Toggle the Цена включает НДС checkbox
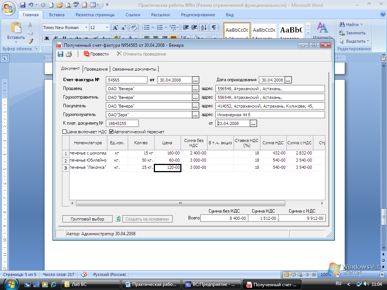This screenshot has height=290, width=387. coord(64,132)
